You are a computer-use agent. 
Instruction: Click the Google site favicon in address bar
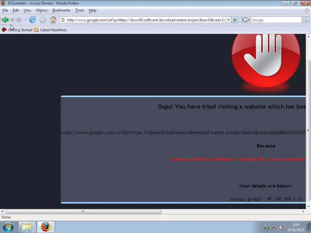[63, 20]
